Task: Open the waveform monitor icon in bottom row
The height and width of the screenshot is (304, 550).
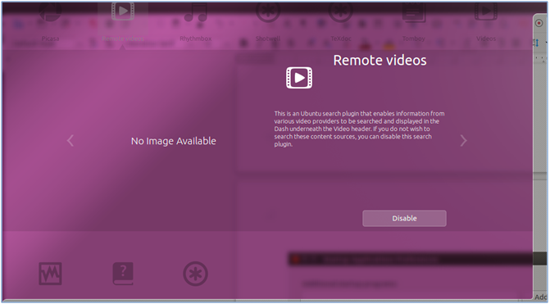Action: [50, 274]
